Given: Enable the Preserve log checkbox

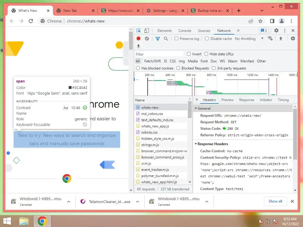Looking at the screenshot, I should (176, 38).
